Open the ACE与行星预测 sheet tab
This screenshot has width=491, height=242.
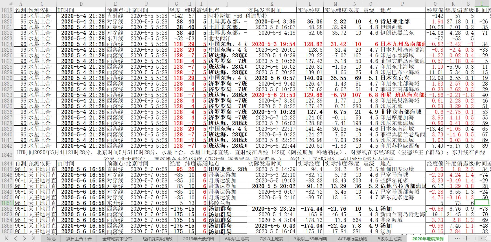[352, 239]
